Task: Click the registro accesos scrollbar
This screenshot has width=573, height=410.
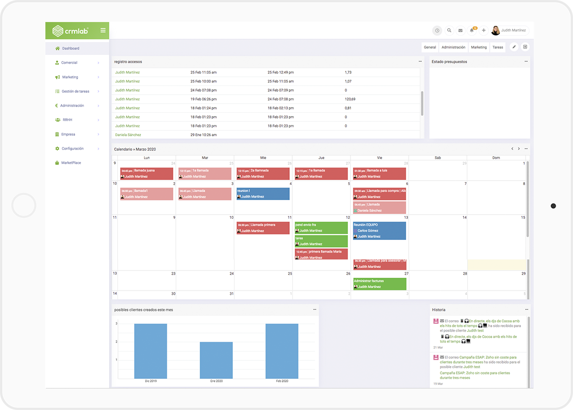Action: pyautogui.click(x=422, y=103)
